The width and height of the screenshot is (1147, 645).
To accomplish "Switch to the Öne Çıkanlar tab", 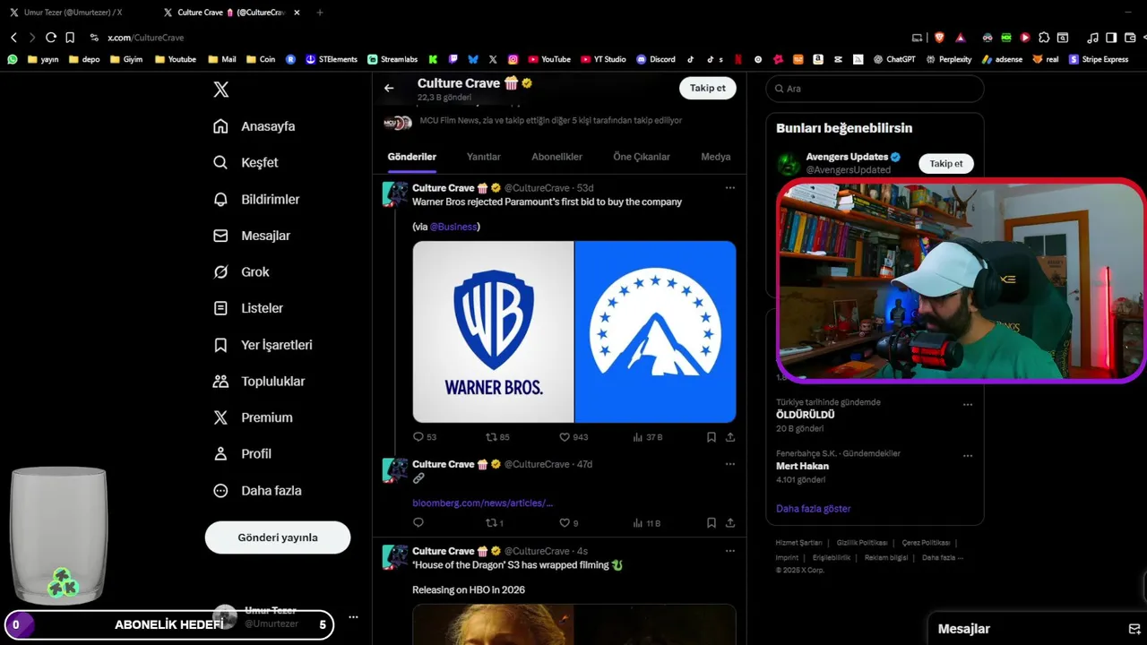I will (642, 157).
